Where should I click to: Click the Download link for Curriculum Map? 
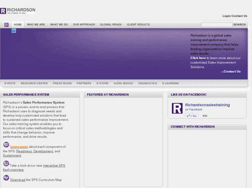pos(18,180)
